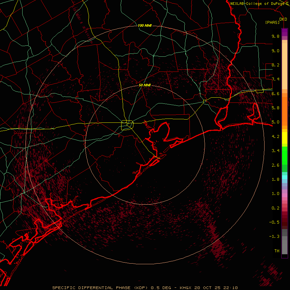290x290 pixels.
Task: Pick the large peach segment of the color bar
Action: (285, 66)
